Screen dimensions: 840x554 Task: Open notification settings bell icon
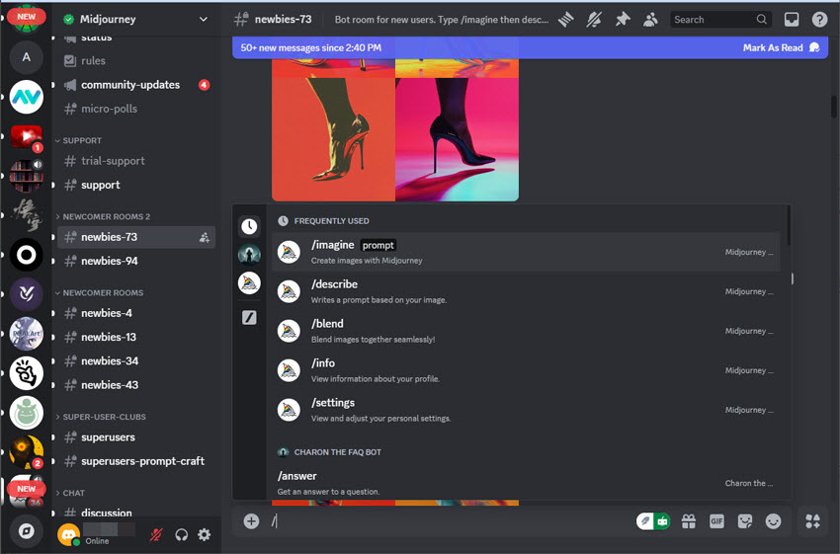click(x=594, y=20)
